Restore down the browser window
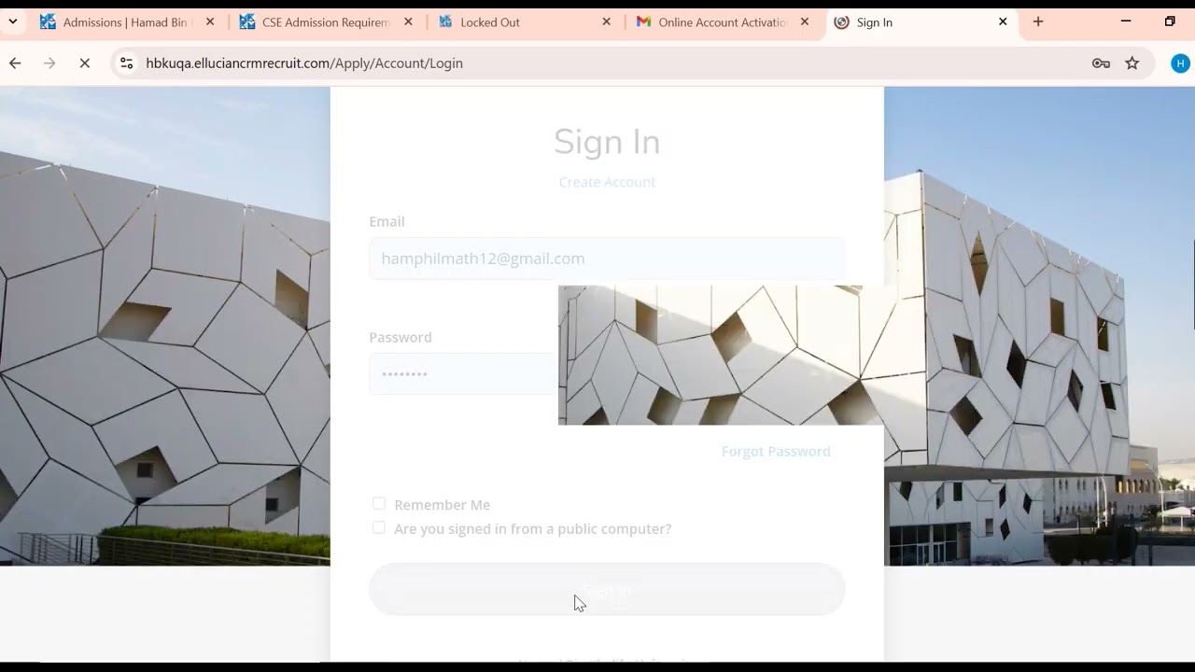1195x672 pixels. tap(1170, 21)
